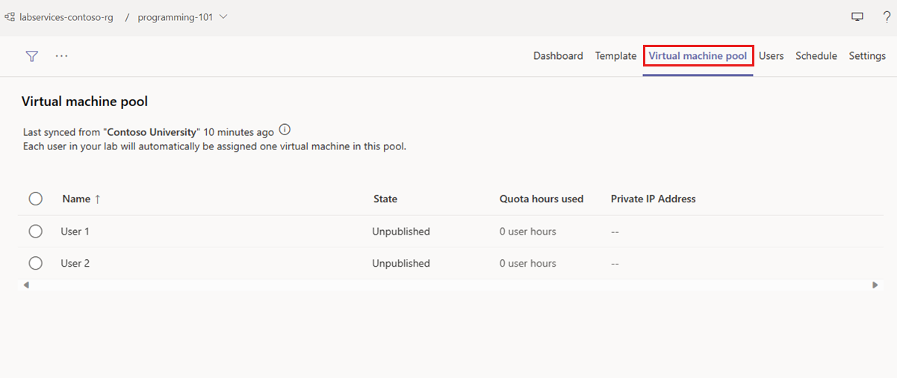
Task: Expand the programming-101 lab dropdown chevron
Action: (223, 17)
